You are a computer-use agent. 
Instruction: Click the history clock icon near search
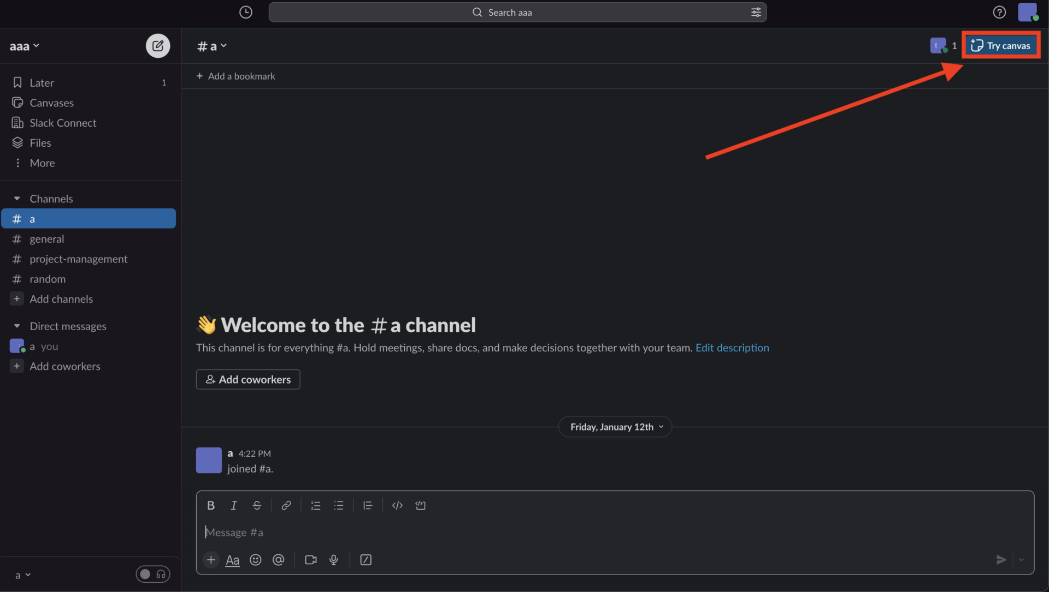tap(245, 12)
